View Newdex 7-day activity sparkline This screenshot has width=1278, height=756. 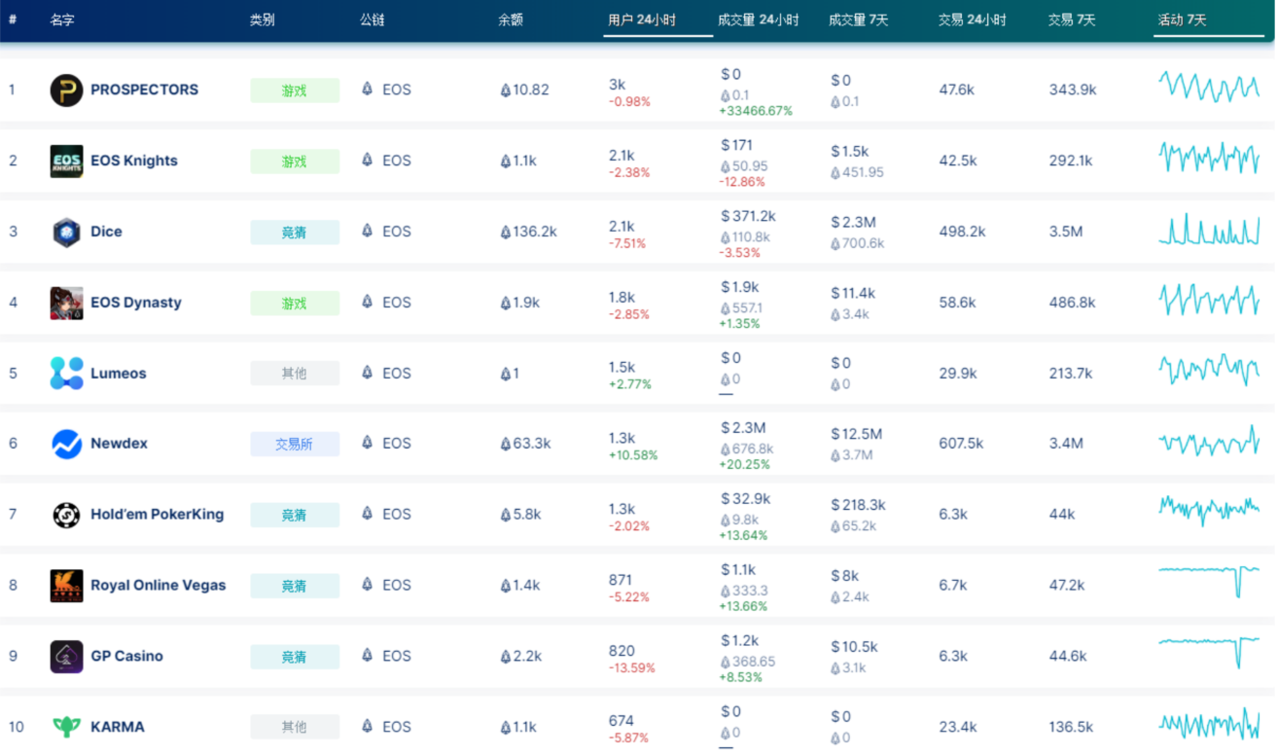click(1209, 442)
